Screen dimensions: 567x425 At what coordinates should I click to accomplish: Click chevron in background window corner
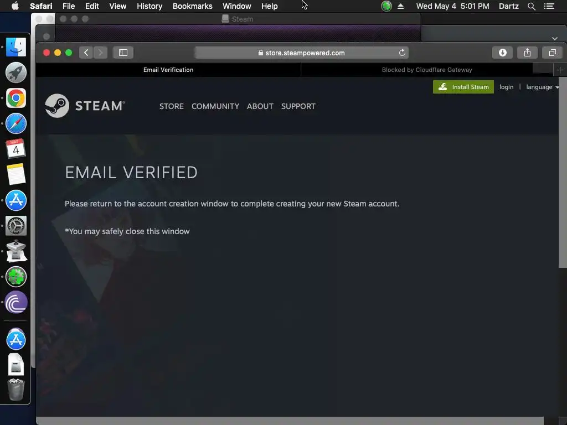pyautogui.click(x=555, y=38)
